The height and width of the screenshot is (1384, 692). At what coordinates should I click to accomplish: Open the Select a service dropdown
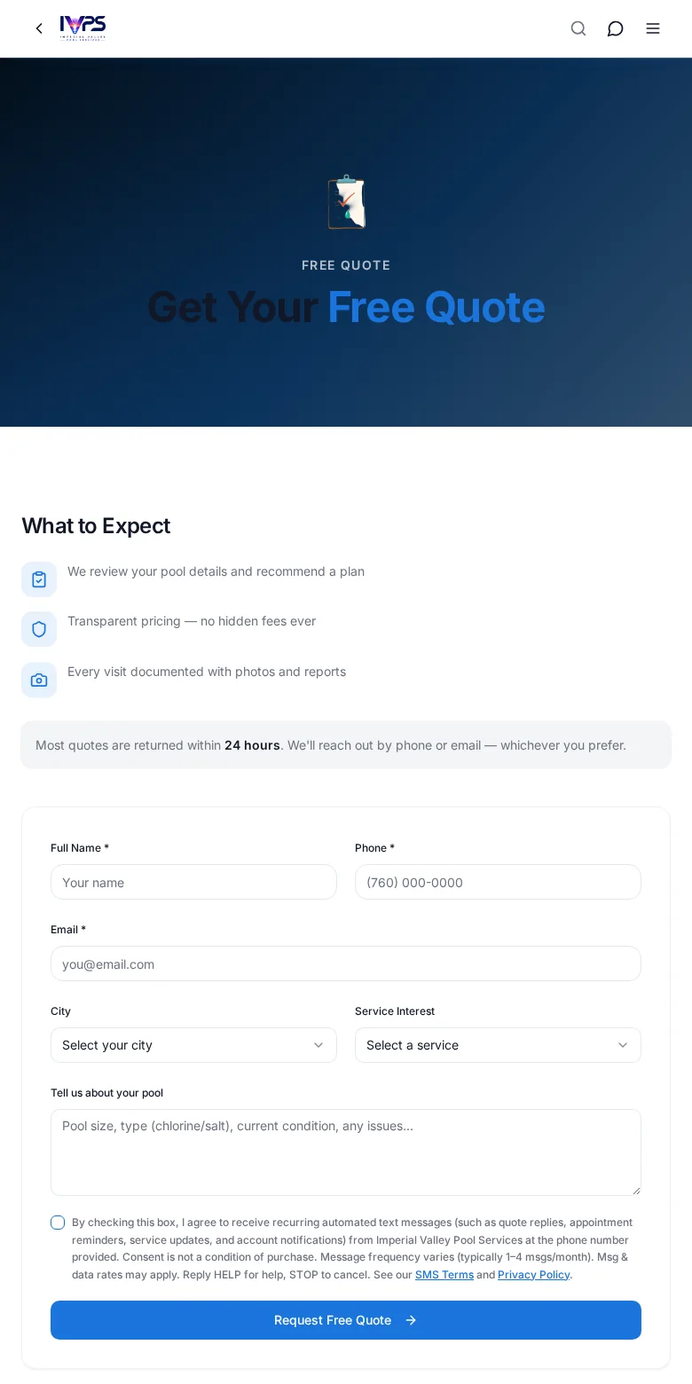(498, 1045)
